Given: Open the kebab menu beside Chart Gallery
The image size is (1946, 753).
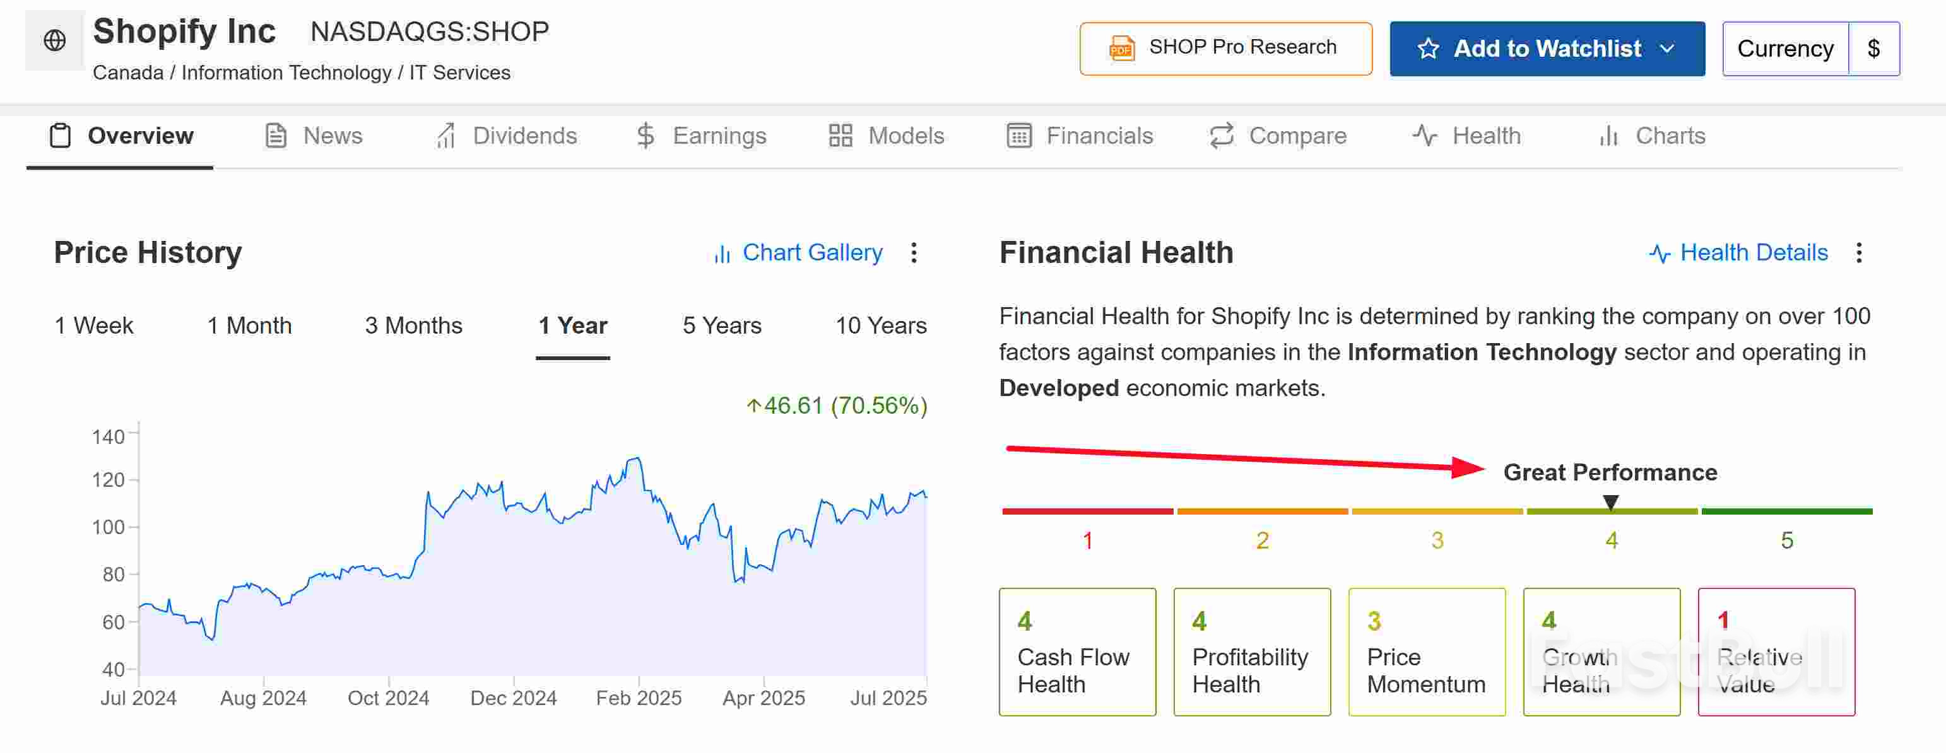Looking at the screenshot, I should pos(914,253).
